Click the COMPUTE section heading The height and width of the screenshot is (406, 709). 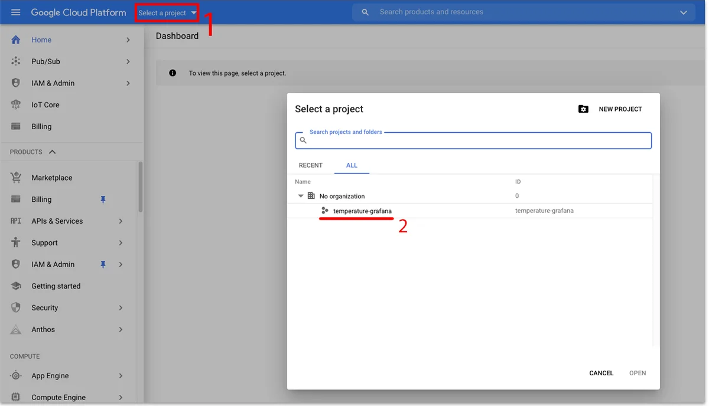pyautogui.click(x=25, y=356)
